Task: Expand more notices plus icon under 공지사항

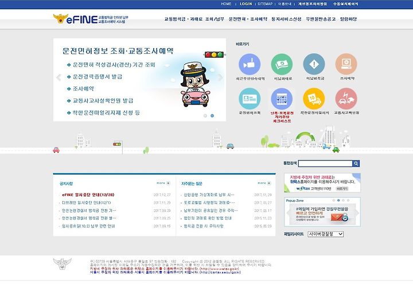Action: pyautogui.click(x=168, y=183)
